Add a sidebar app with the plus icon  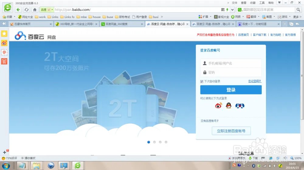(5, 152)
